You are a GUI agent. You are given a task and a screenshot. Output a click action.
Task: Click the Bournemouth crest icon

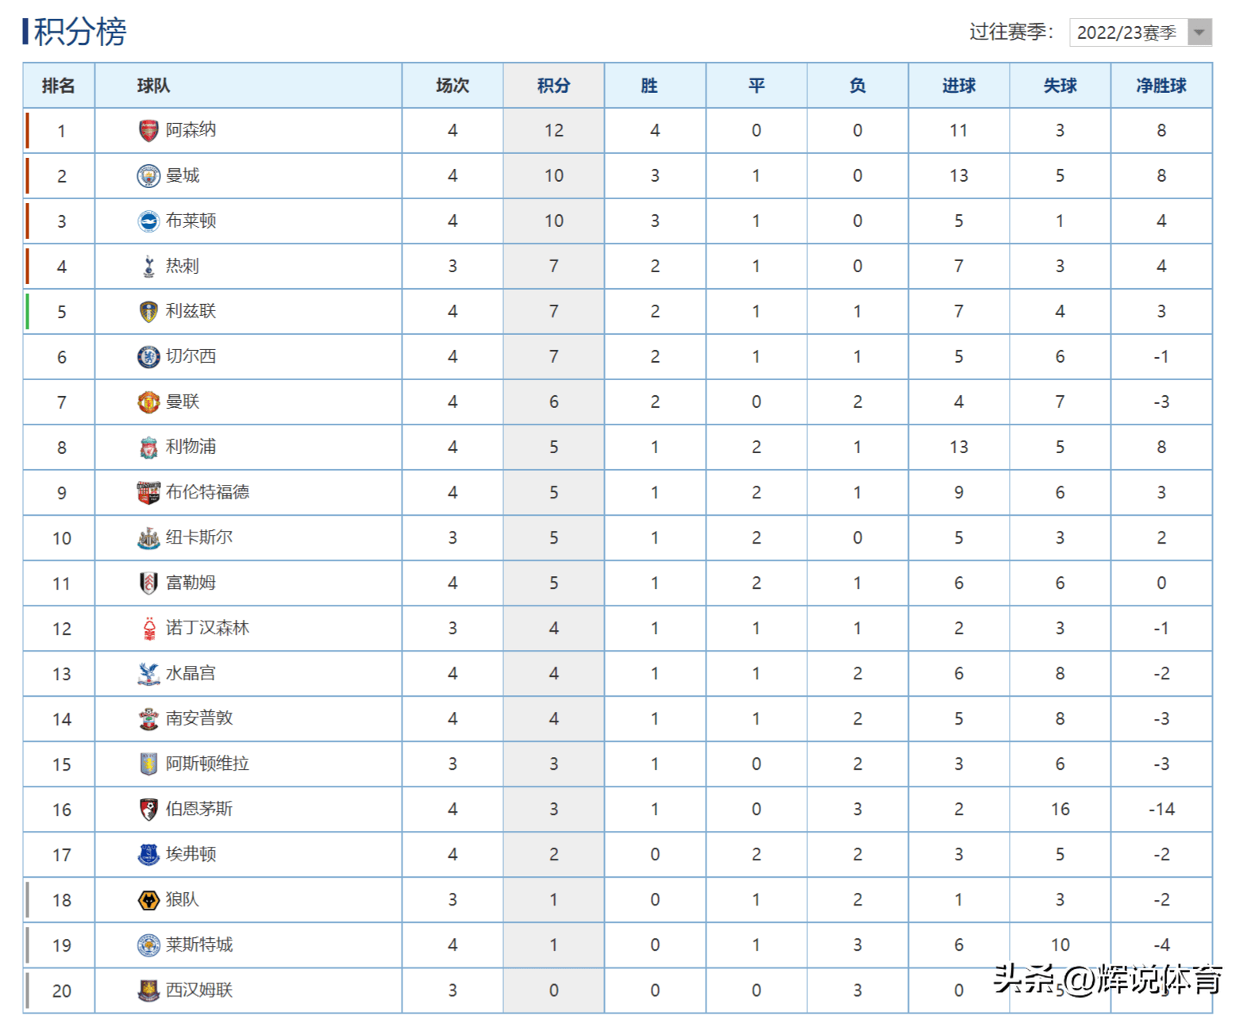point(148,809)
